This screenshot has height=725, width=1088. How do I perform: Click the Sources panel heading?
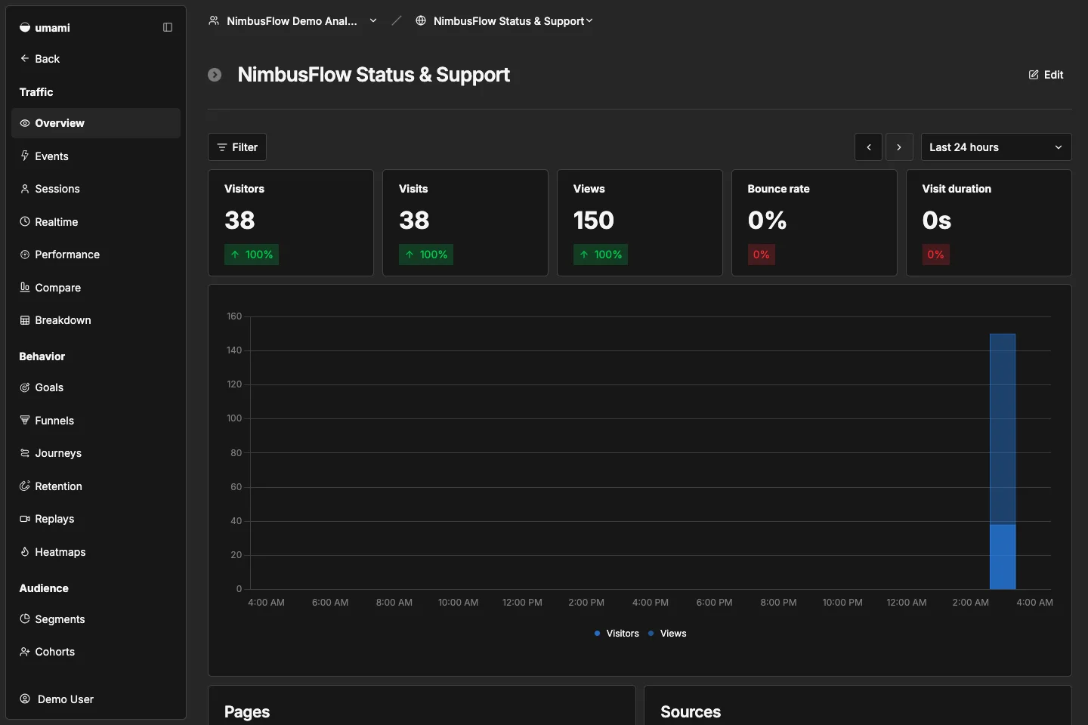(691, 711)
